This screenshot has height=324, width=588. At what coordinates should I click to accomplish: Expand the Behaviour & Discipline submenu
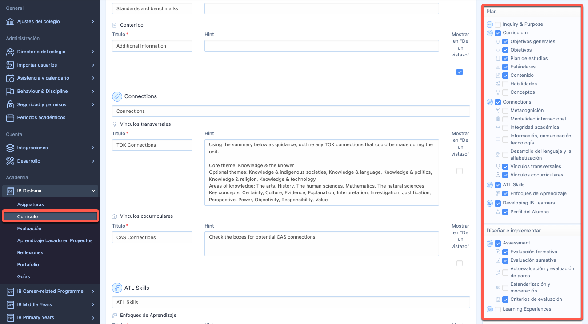pos(93,92)
